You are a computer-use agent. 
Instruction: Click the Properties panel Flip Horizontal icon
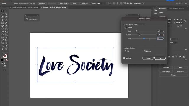point(178,26)
